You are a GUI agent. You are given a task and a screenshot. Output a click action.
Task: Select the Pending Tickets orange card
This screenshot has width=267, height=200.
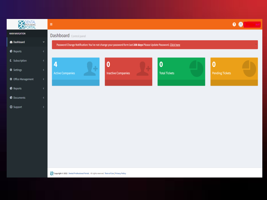click(234, 71)
